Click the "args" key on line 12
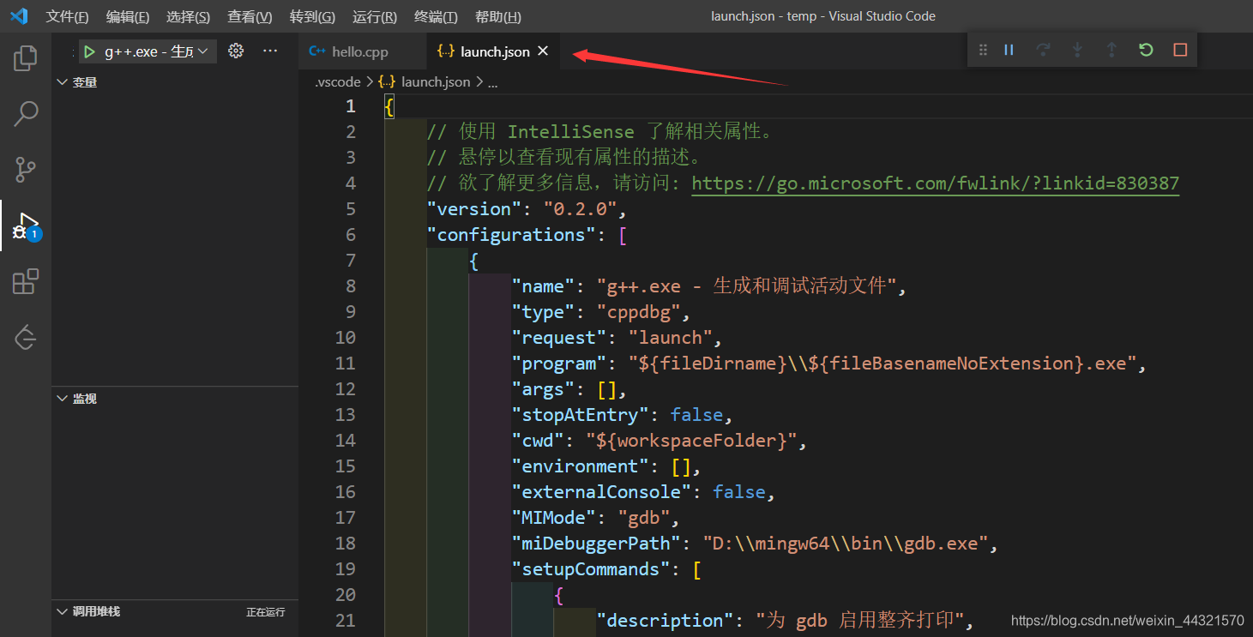The width and height of the screenshot is (1253, 637). pos(544,389)
